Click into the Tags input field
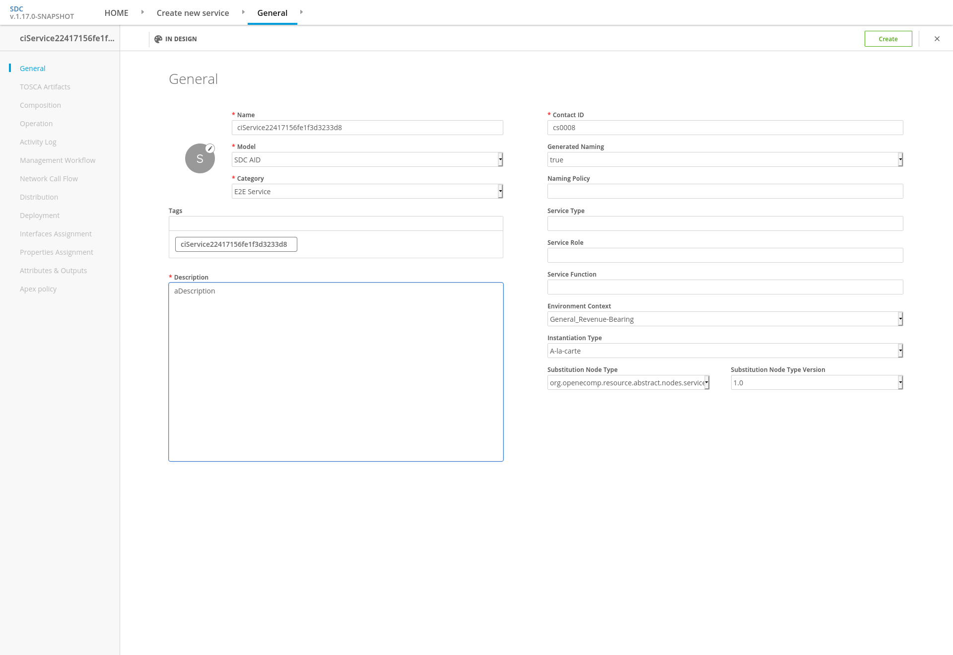The height and width of the screenshot is (655, 953). click(336, 223)
